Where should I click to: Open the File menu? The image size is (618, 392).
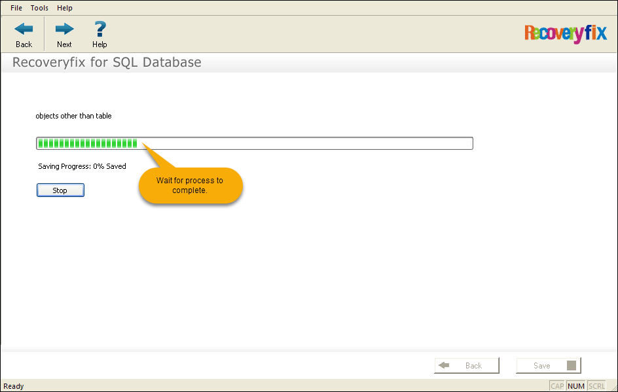click(x=16, y=8)
